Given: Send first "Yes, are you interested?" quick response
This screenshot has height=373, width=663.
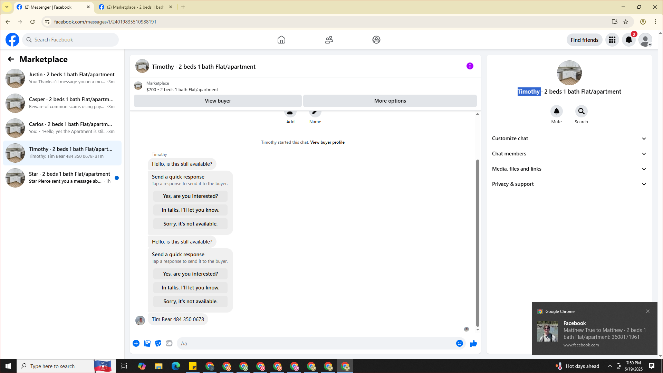Looking at the screenshot, I should pos(191,196).
